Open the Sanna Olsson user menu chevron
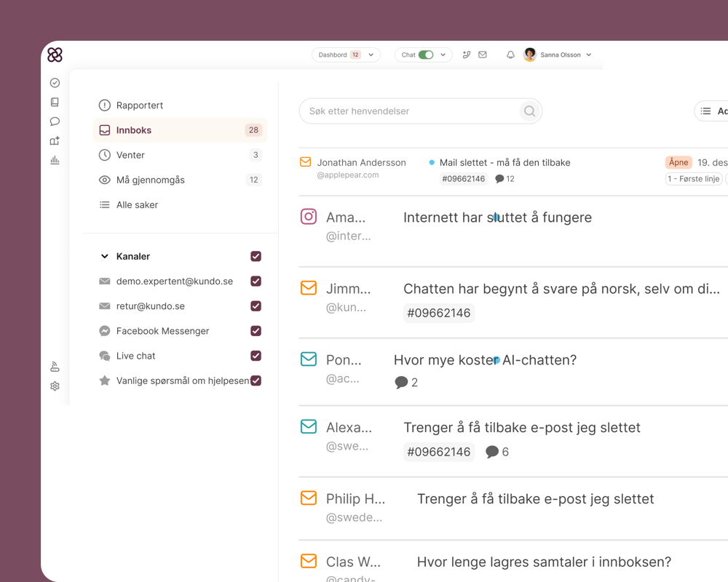 pyautogui.click(x=589, y=55)
